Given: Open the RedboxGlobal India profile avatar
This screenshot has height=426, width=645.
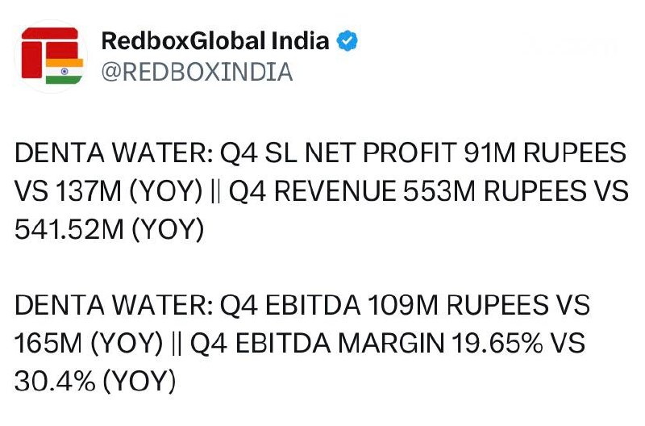Looking at the screenshot, I should [x=52, y=56].
